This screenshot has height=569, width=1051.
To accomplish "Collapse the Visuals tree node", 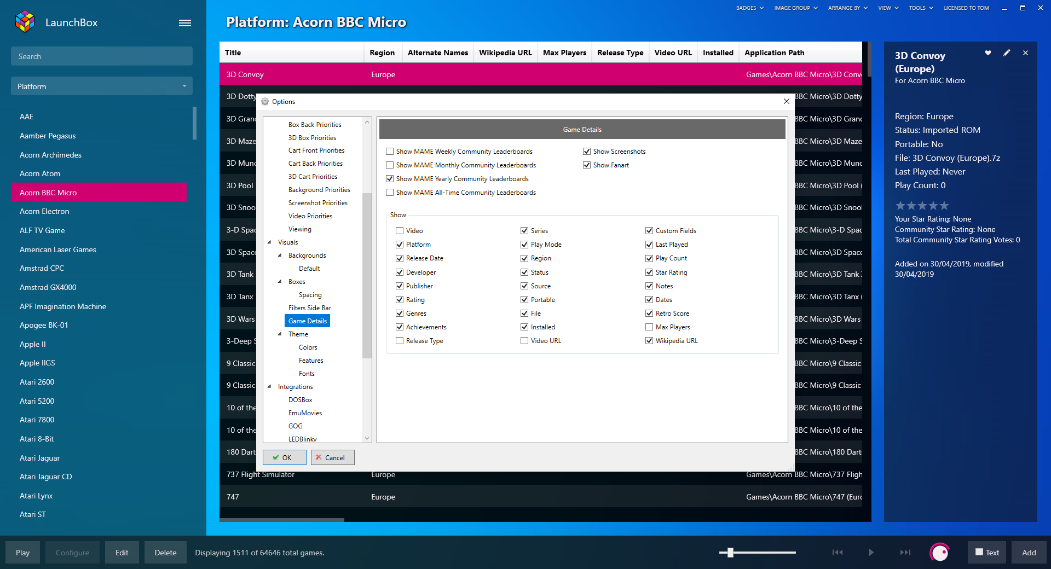I will tap(269, 242).
